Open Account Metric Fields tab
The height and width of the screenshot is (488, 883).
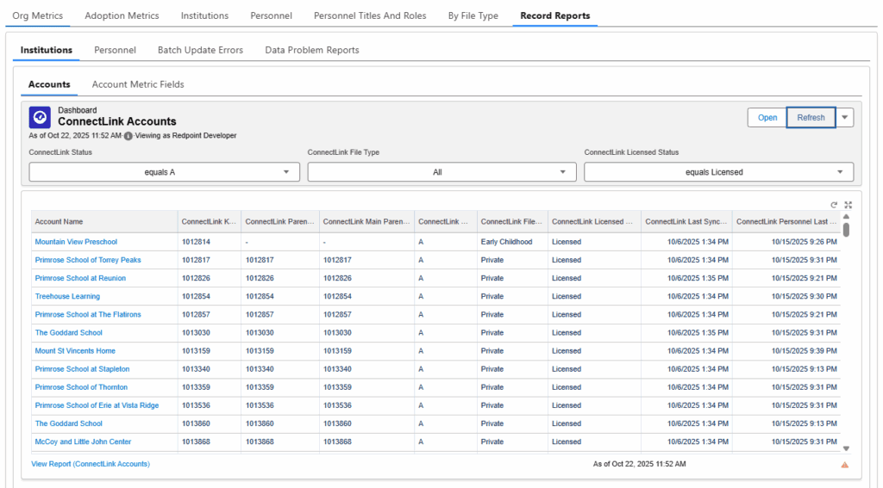[138, 84]
